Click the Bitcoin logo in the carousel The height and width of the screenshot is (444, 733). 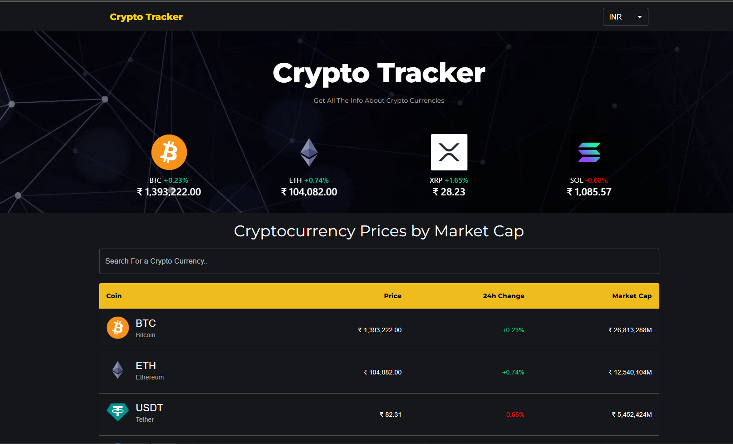pos(169,152)
